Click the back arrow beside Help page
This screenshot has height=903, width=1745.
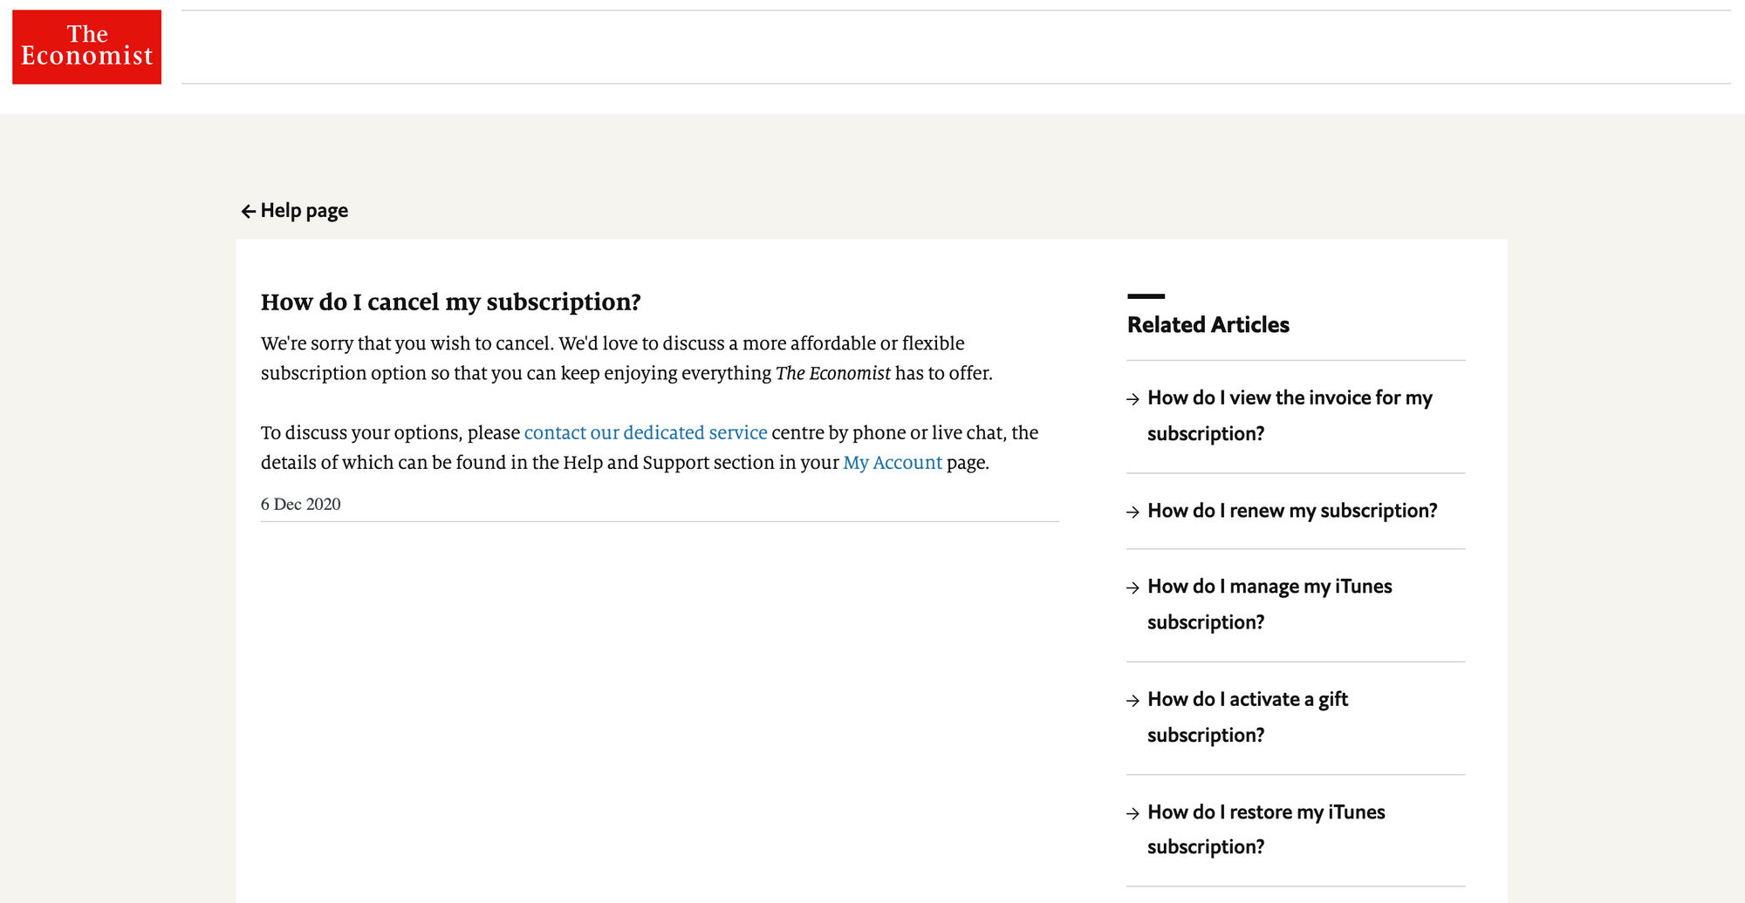click(x=248, y=211)
